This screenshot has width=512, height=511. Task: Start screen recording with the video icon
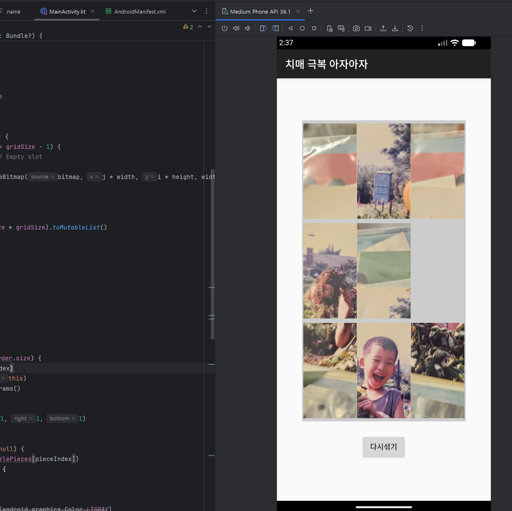pyautogui.click(x=368, y=29)
